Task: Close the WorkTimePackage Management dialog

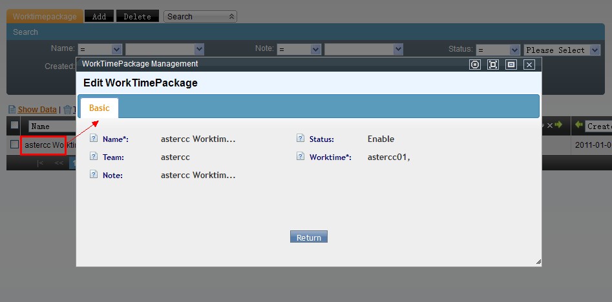Action: point(529,65)
